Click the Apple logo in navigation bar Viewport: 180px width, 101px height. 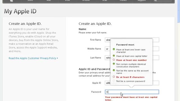click(12, 1)
